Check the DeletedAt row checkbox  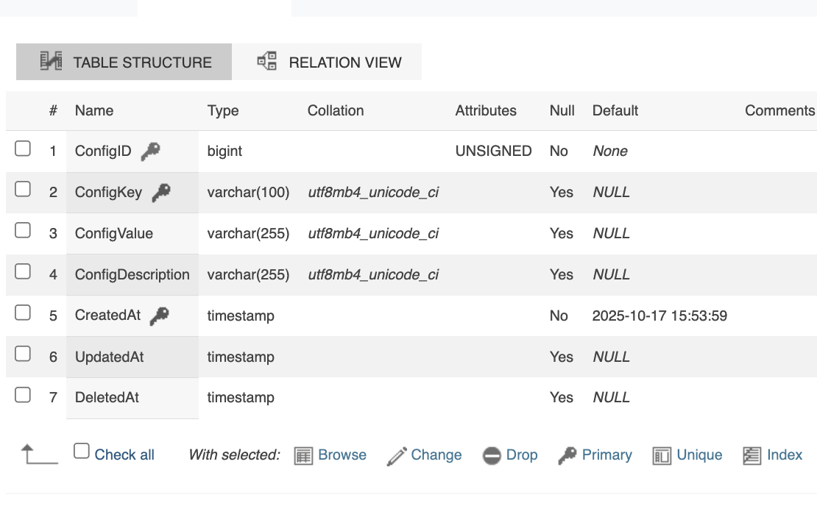pyautogui.click(x=23, y=395)
